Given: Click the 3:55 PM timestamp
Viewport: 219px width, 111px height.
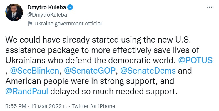Looking at the screenshot, I should [16, 106].
